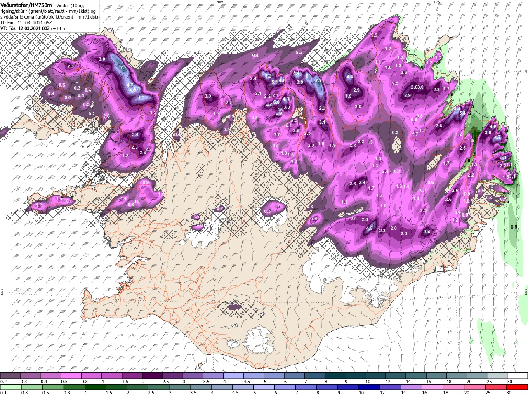This screenshot has width=528, height=396.
Task: Pick the bright magenta 0.5 snow legend swatch
Action: [71, 375]
